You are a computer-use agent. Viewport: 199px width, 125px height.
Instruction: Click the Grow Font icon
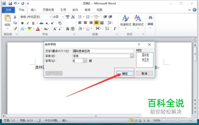55,29
